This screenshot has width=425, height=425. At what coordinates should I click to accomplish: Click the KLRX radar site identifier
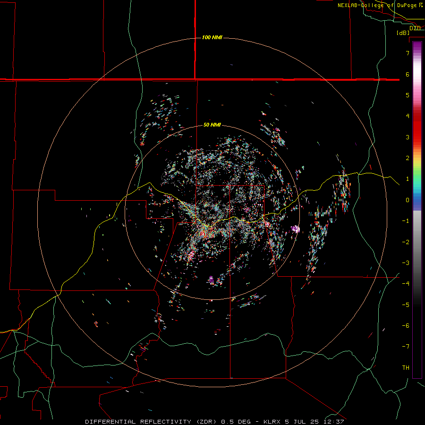[272, 422]
